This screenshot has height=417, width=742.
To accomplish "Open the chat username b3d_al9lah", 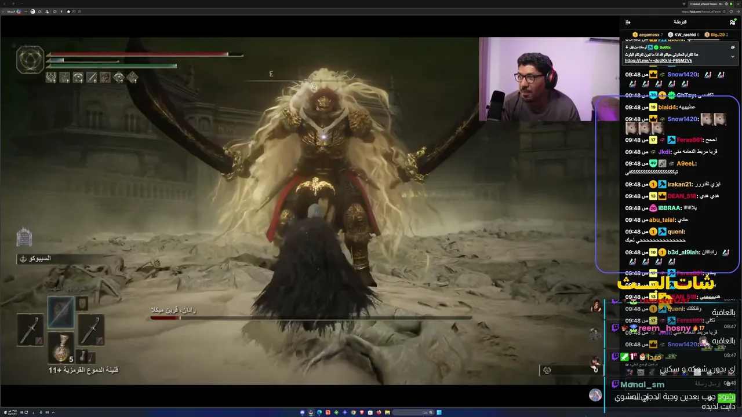I will 682,253.
